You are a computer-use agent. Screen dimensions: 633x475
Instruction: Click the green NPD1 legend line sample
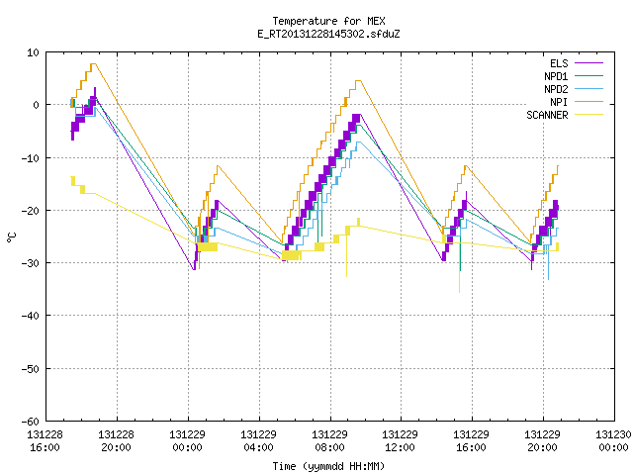[588, 75]
